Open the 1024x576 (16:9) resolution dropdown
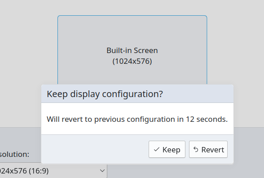Screen dimensions: 264x178 [53, 171]
